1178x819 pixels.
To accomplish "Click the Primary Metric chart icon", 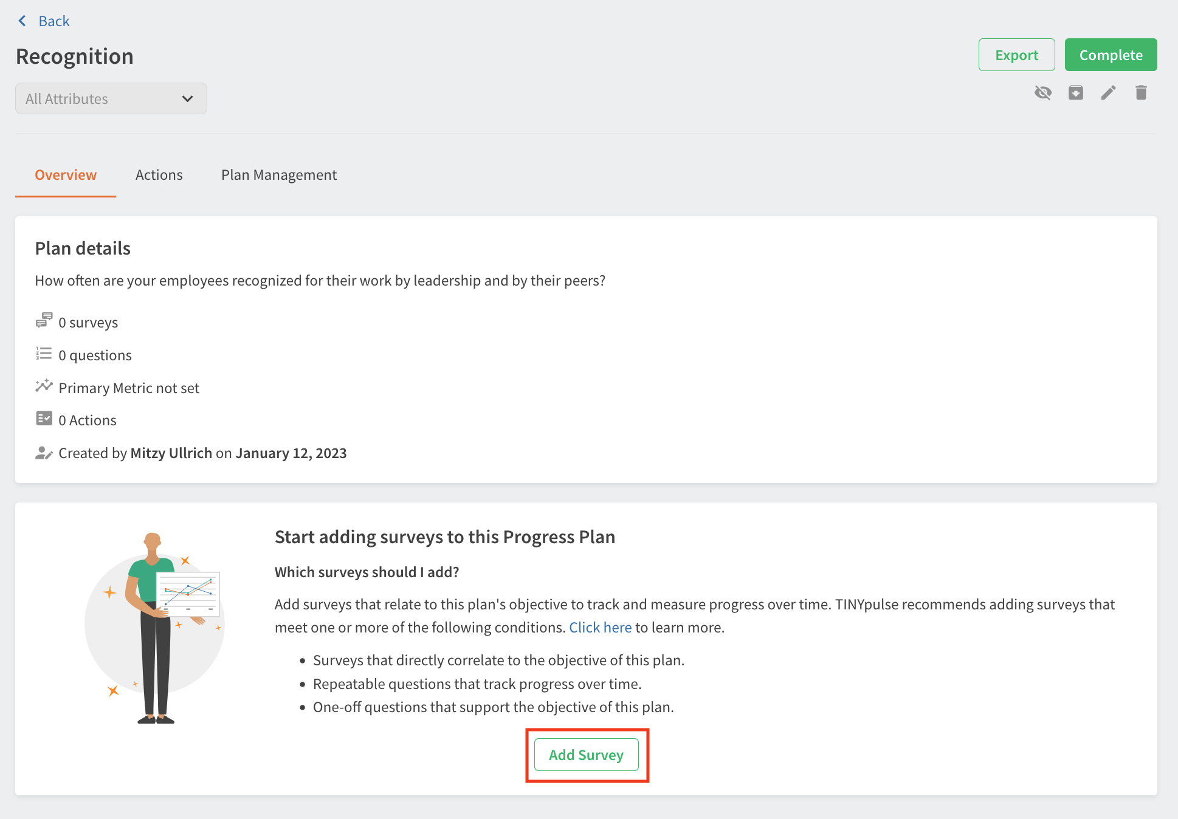I will tap(44, 386).
